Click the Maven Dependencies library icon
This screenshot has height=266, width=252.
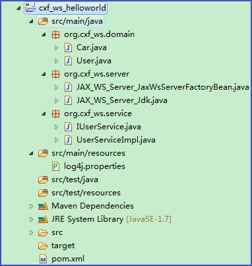click(43, 206)
